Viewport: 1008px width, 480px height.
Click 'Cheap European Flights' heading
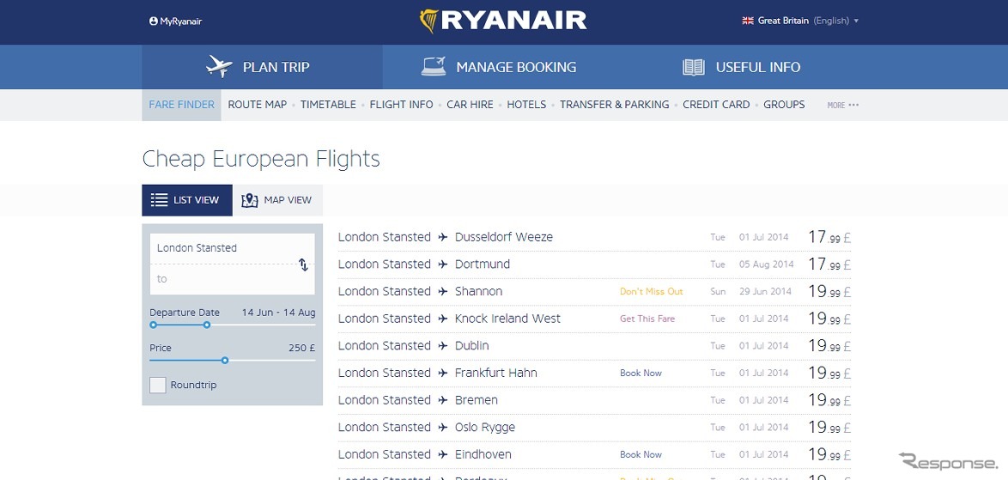261,159
